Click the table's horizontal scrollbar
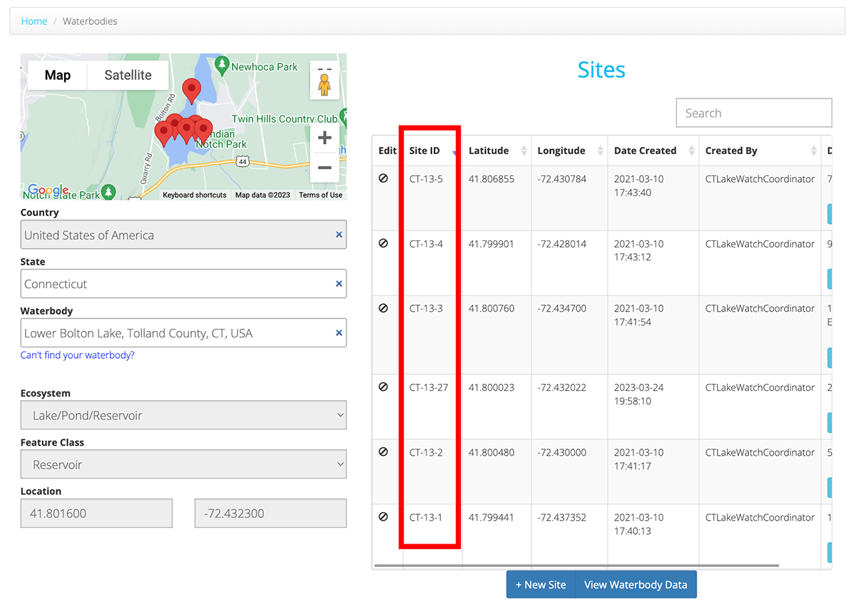 click(x=576, y=566)
